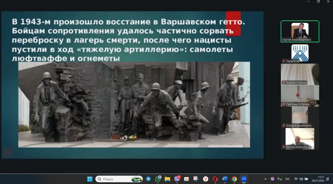This screenshot has width=333, height=184.
Task: Click muted mic icon beside Тирасполь
Action: (x=284, y=61)
